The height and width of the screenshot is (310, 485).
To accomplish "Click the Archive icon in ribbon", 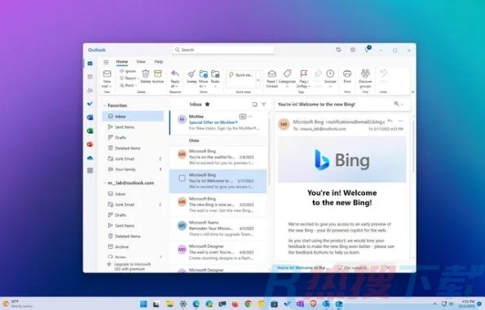I will [x=158, y=73].
